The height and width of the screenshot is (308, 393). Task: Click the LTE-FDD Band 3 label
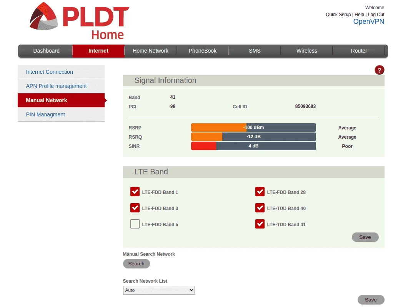160,208
